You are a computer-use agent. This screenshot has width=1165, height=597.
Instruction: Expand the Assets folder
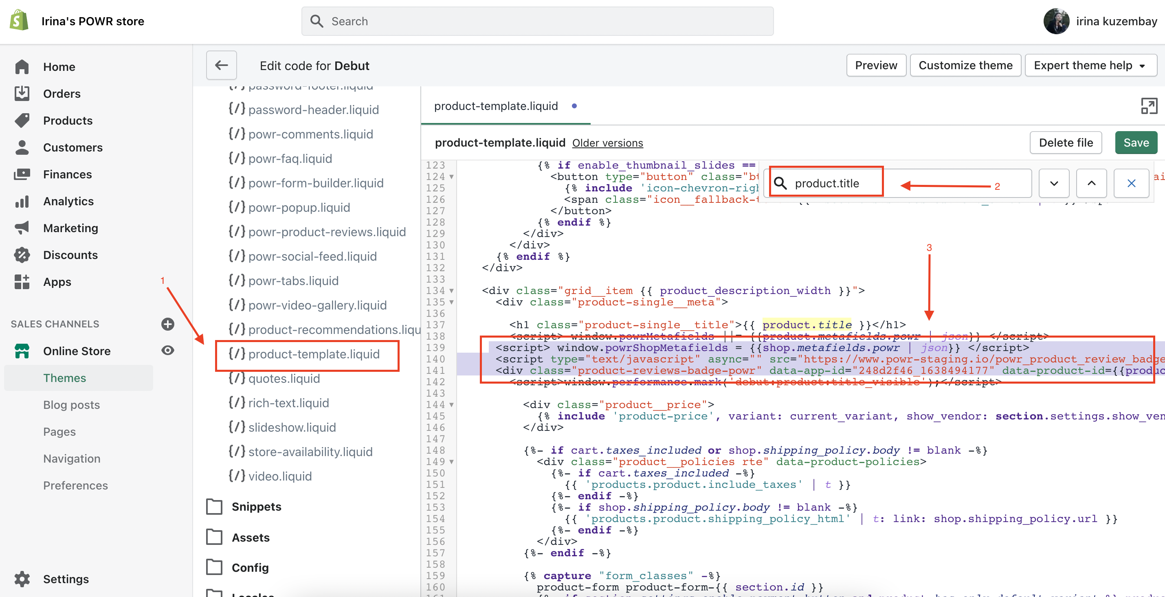(238, 537)
